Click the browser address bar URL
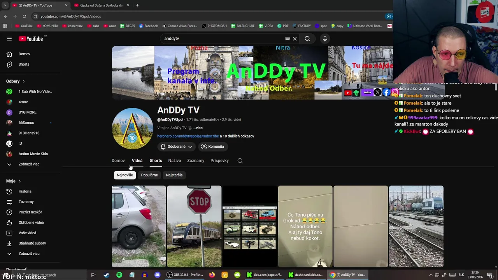Viewport: 498px width, 280px height. (70, 16)
